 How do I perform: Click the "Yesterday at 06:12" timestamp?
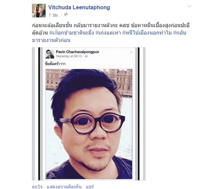(x=69, y=56)
